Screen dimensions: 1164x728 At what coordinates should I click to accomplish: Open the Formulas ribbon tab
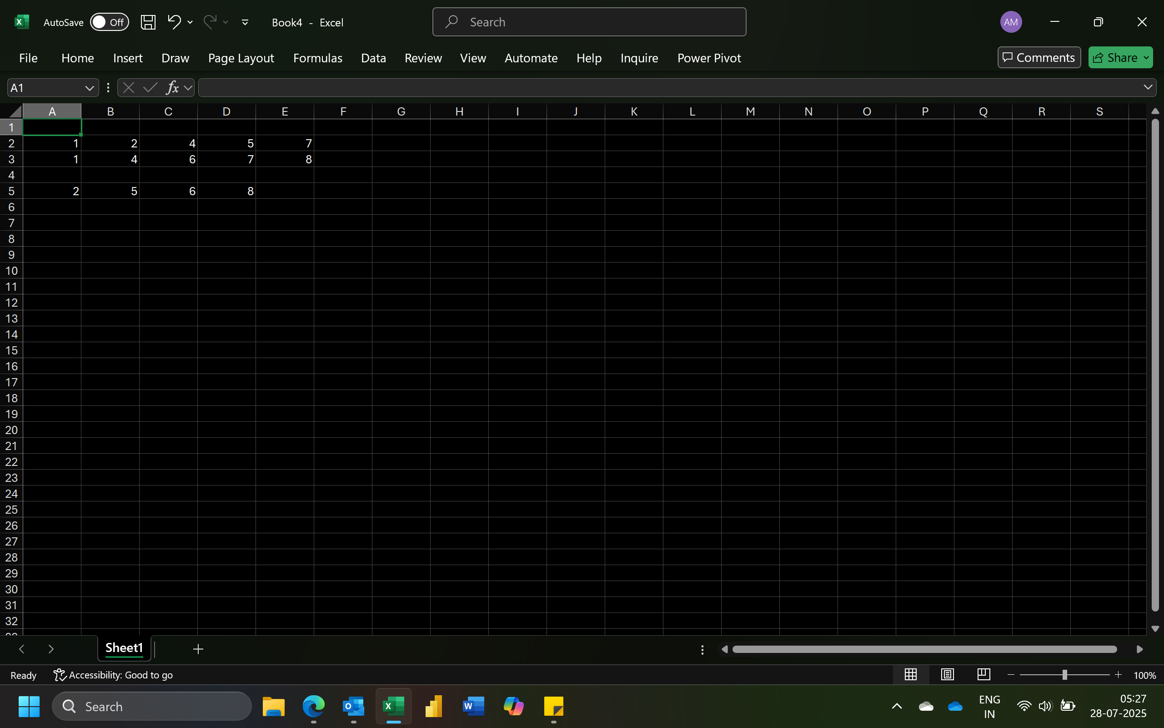coord(317,58)
